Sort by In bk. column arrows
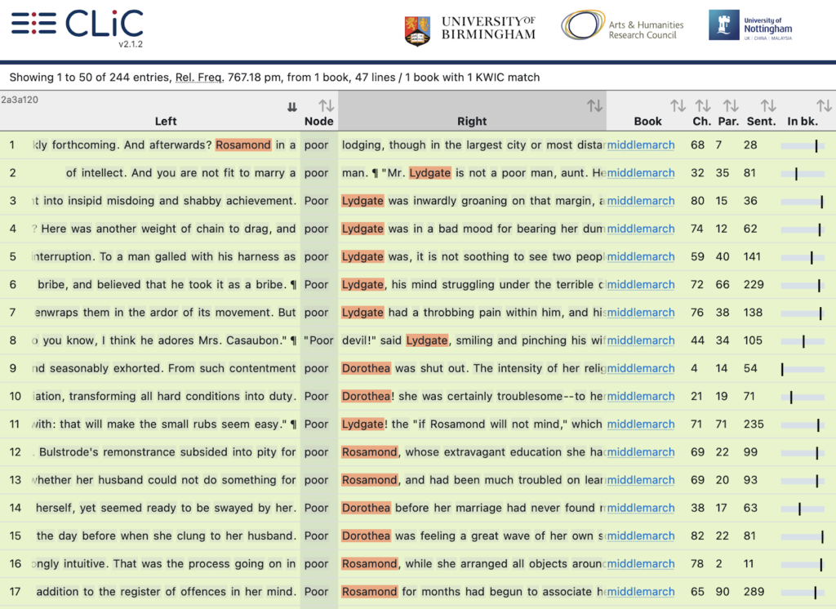Viewport: 836px width, 609px height. click(824, 106)
